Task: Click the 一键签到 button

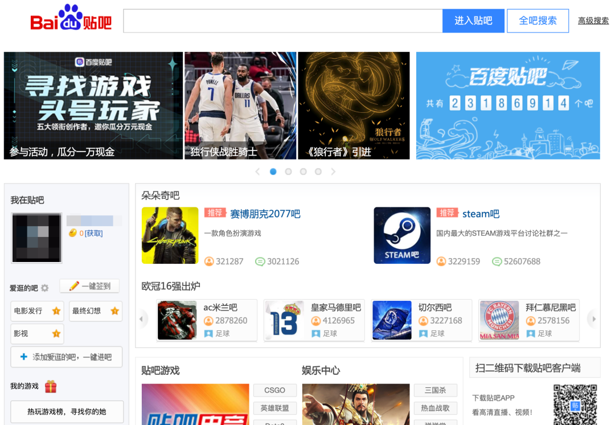Action: (x=89, y=286)
